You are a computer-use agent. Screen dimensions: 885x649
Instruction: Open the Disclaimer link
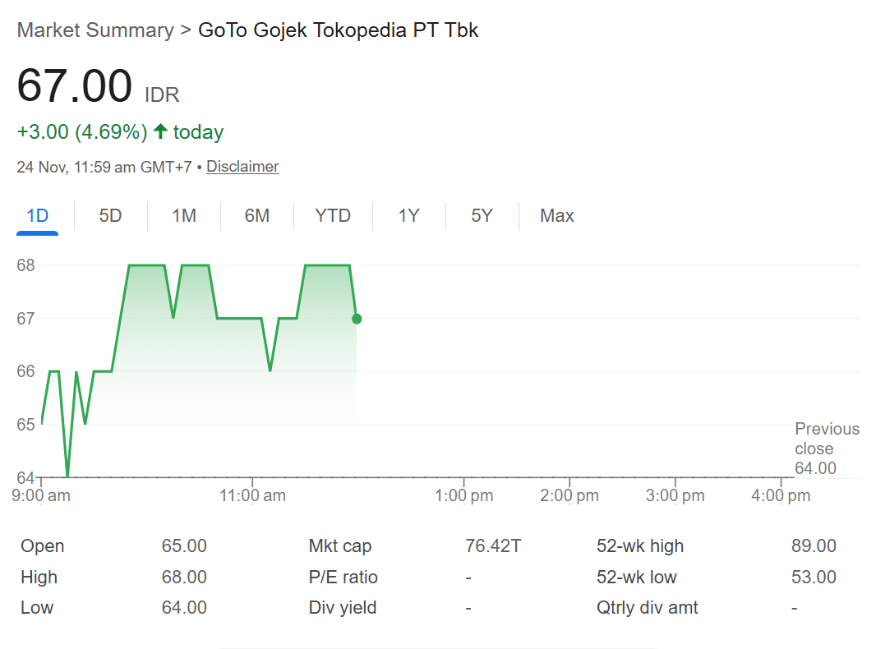(242, 167)
